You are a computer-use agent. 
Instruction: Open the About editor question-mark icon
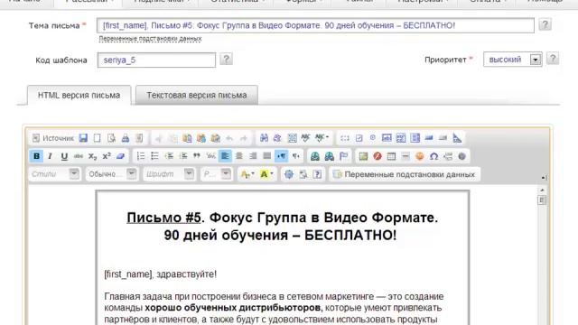click(x=317, y=174)
